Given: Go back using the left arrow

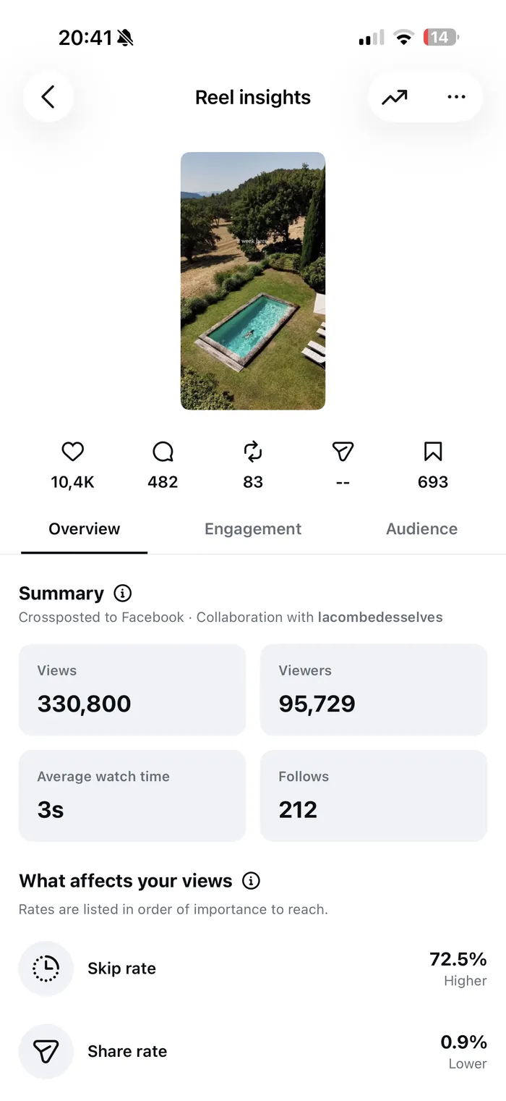Looking at the screenshot, I should click(48, 97).
